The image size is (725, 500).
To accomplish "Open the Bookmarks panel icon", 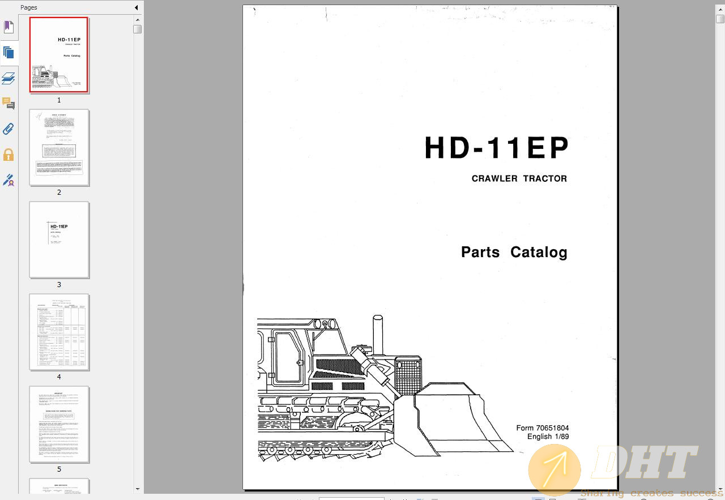I will point(8,27).
